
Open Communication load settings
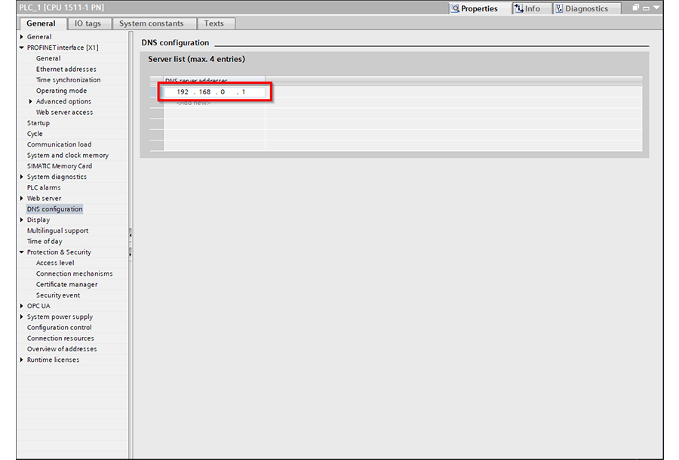pos(59,144)
